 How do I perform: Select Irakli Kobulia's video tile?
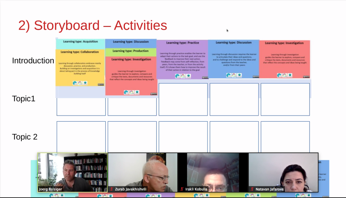pyautogui.click(x=213, y=172)
